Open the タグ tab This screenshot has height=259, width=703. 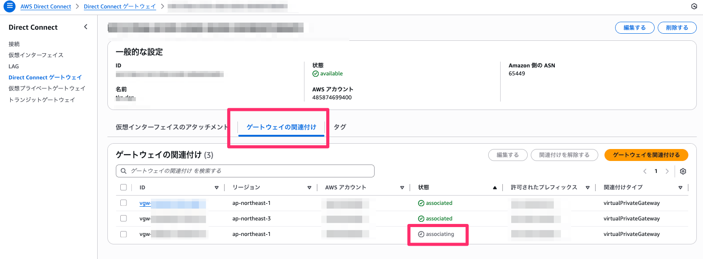tap(340, 127)
